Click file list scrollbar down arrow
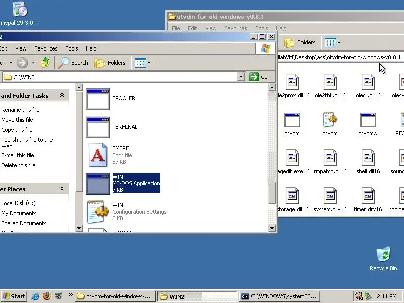 [x=272, y=228]
